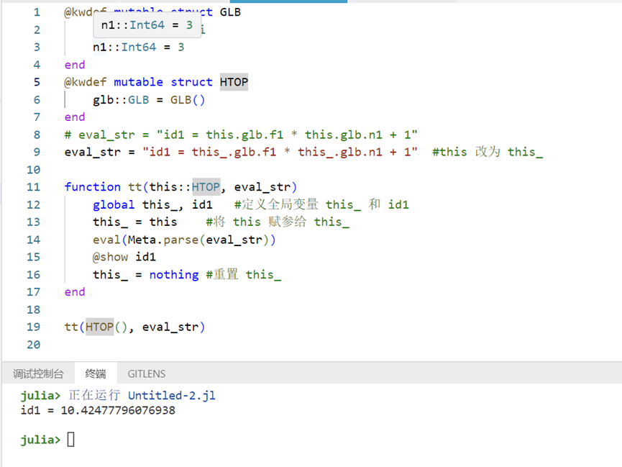Click line number 14 in the gutter
The width and height of the screenshot is (622, 467).
[34, 240]
